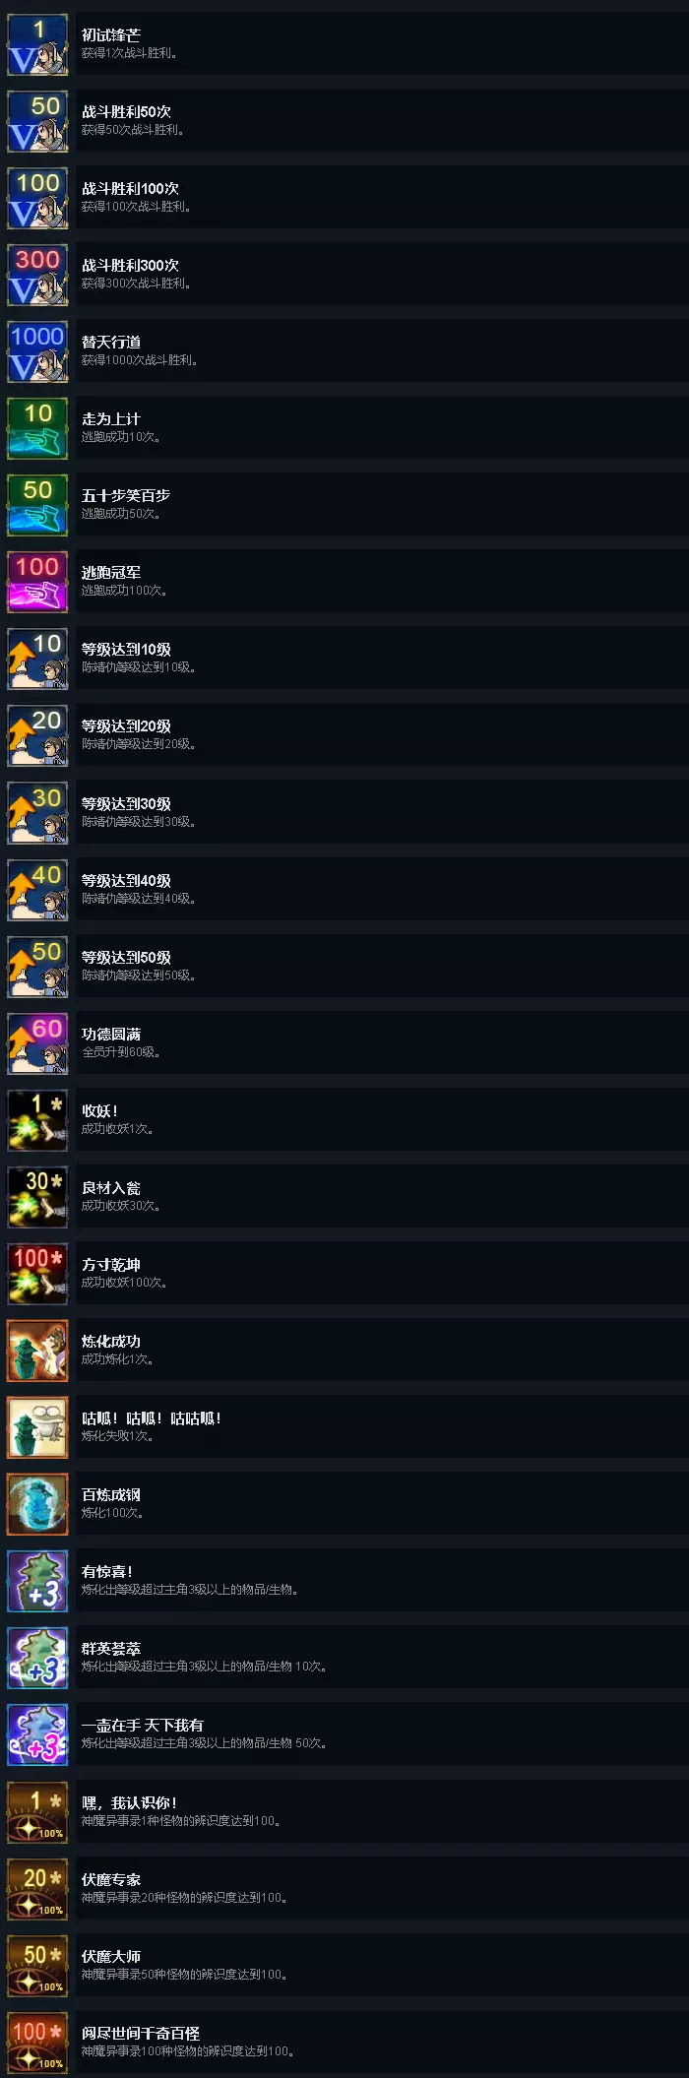
Task: Click the 炼化成功 refining icon
Action: tap(37, 1351)
